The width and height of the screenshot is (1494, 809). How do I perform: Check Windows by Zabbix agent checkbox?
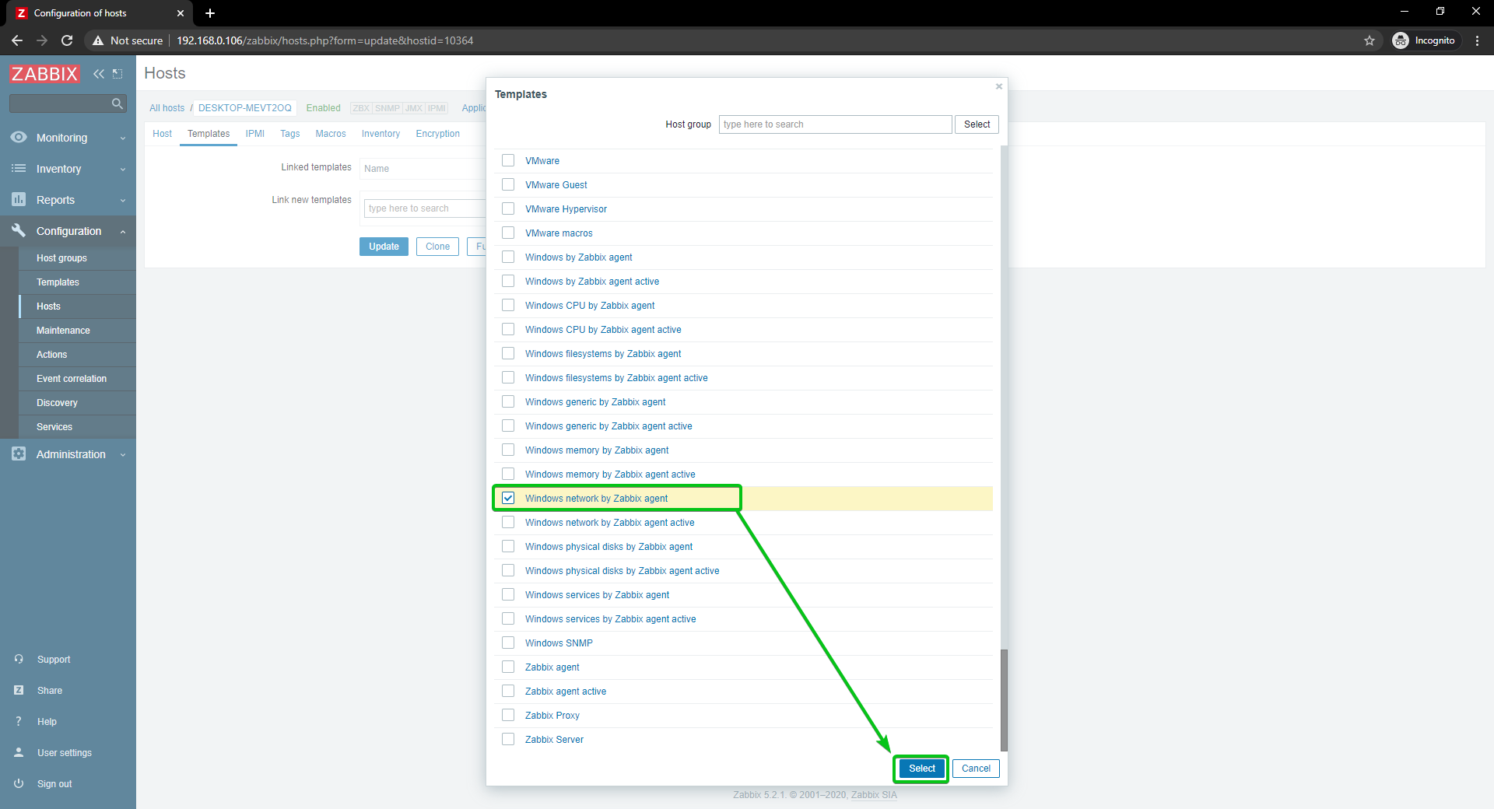[508, 257]
